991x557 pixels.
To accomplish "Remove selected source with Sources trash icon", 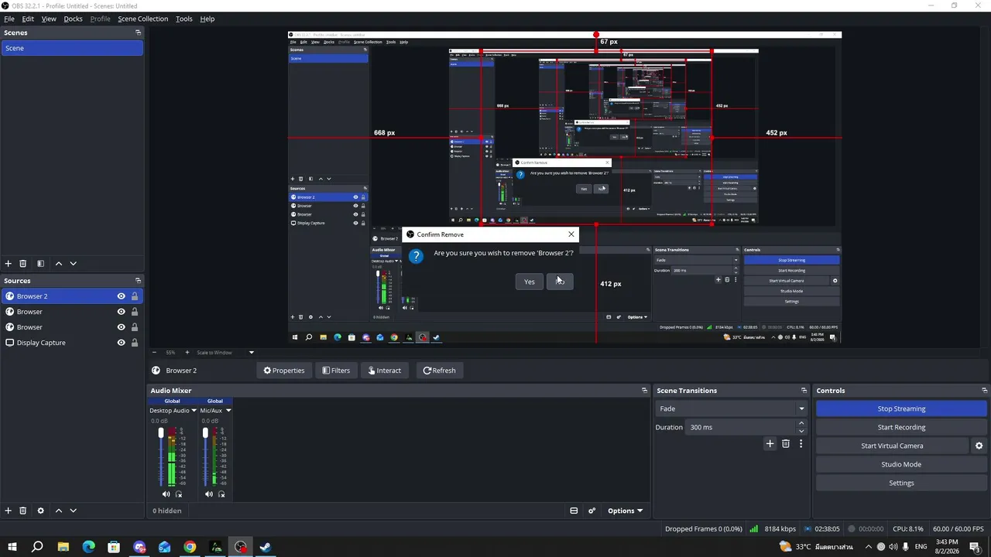I will pos(23,511).
